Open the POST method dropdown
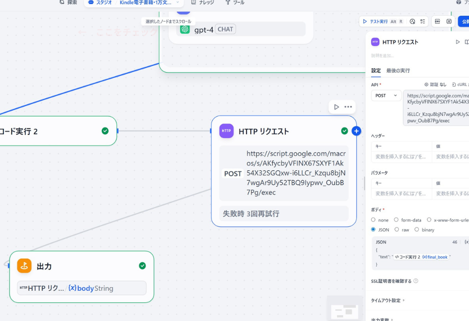The width and height of the screenshot is (469, 321). tap(386, 95)
